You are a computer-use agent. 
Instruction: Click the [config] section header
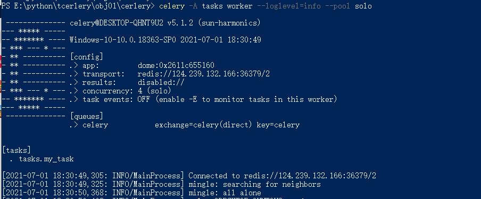point(87,57)
